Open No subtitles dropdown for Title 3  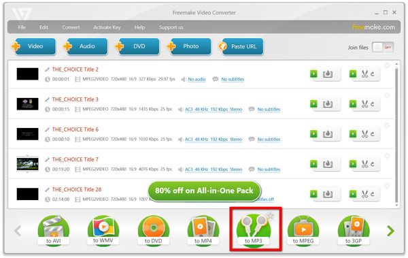(269, 109)
